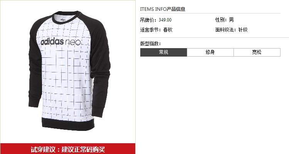This screenshot has height=154, width=289.
Task: Click the black hem band of sweatshirt
Action: 68,124
